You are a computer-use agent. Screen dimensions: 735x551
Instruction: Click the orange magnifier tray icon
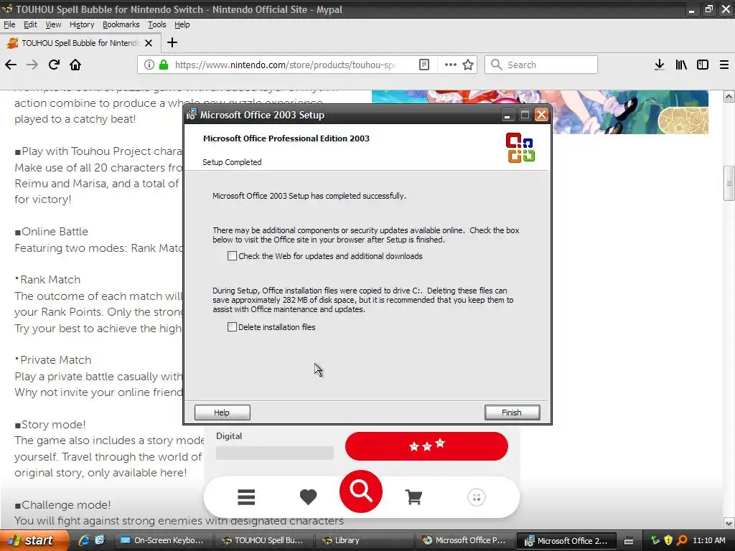tap(682, 541)
